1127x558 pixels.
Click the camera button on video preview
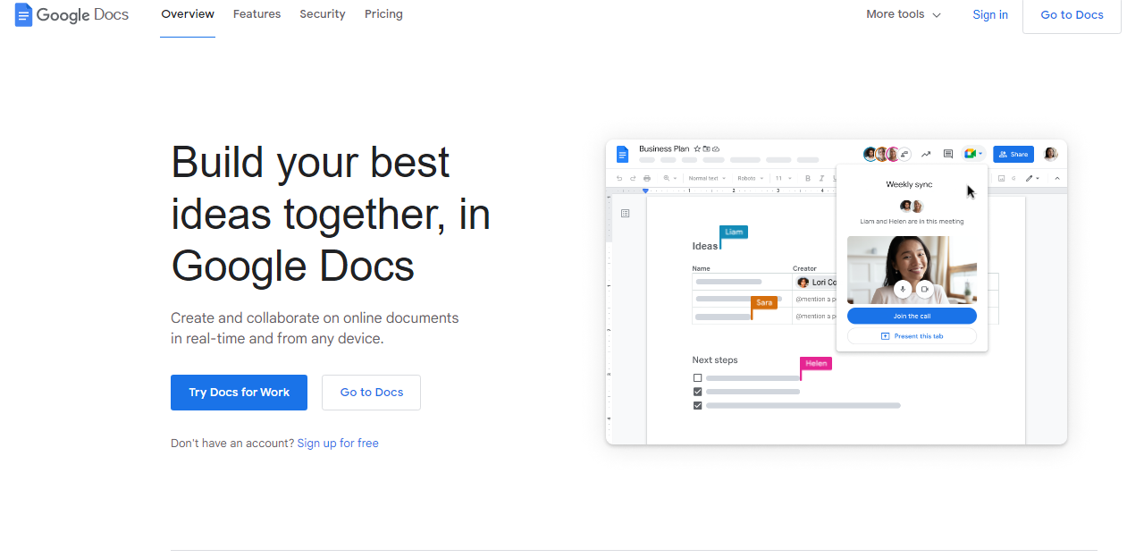(925, 289)
